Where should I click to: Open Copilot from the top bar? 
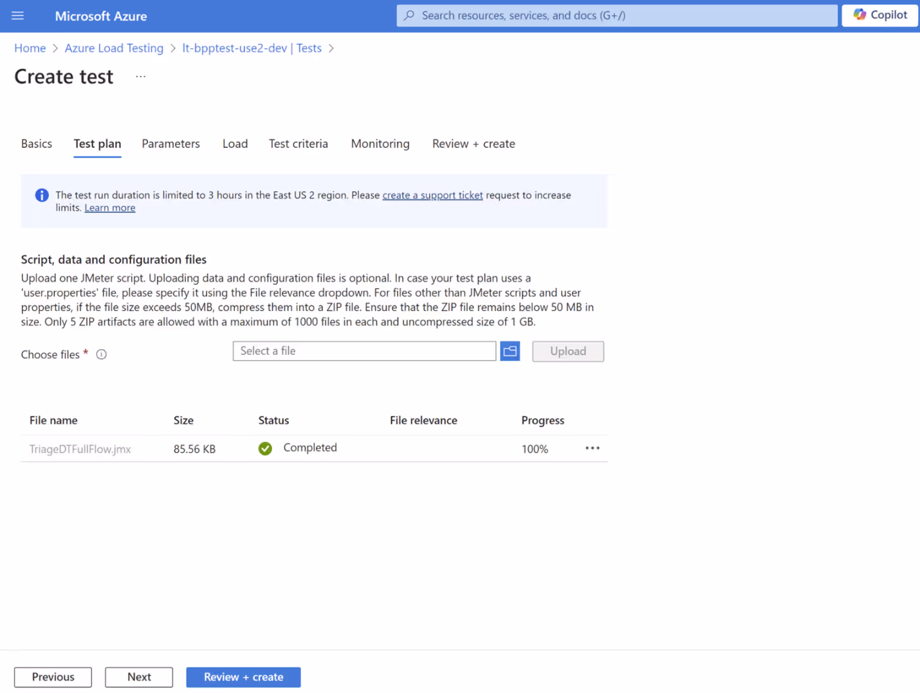(879, 15)
